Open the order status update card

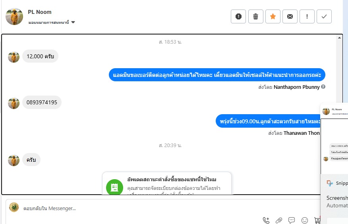pyautogui.click(x=167, y=183)
